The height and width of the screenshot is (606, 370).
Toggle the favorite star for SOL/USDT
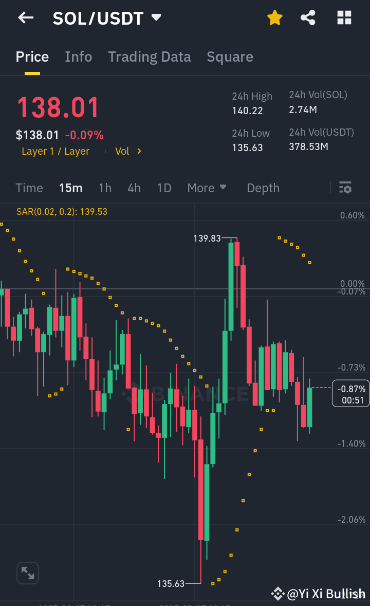pyautogui.click(x=274, y=17)
